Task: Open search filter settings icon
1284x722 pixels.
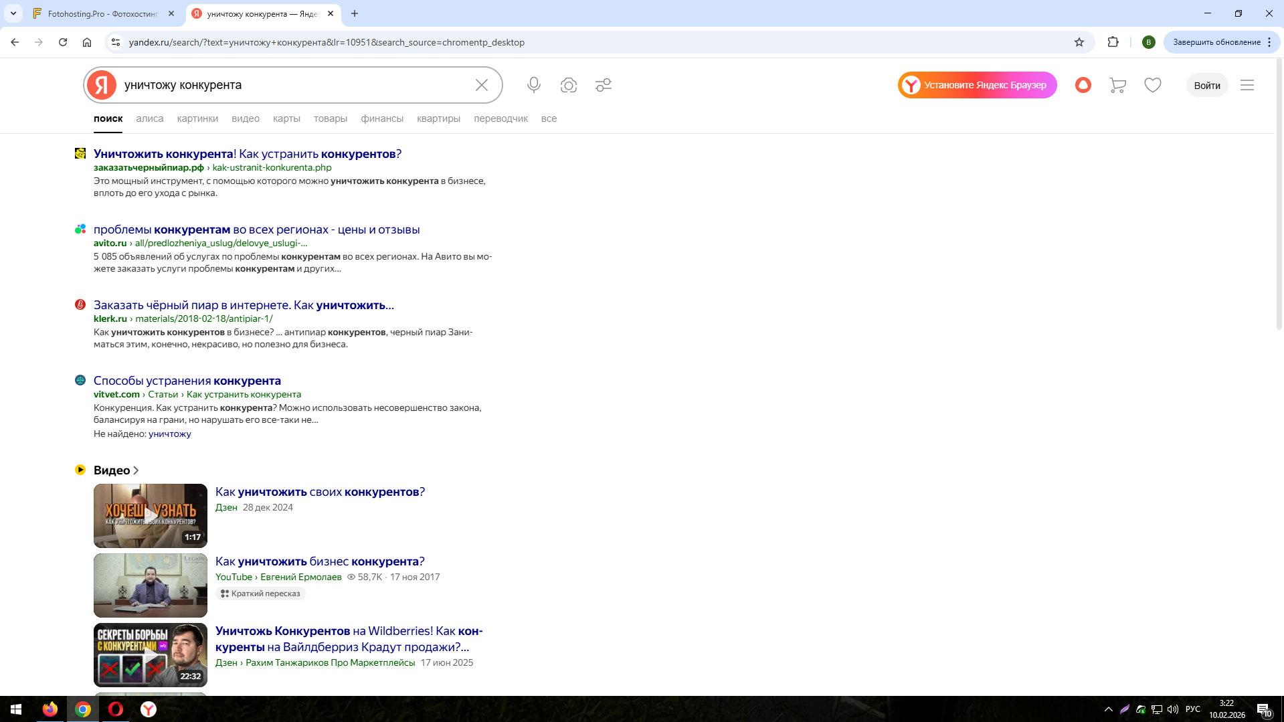Action: [x=604, y=85]
